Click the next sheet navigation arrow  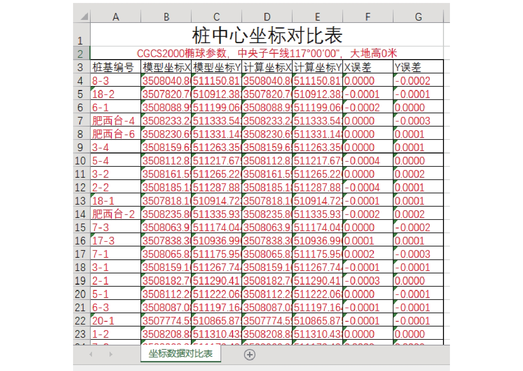tap(111, 354)
